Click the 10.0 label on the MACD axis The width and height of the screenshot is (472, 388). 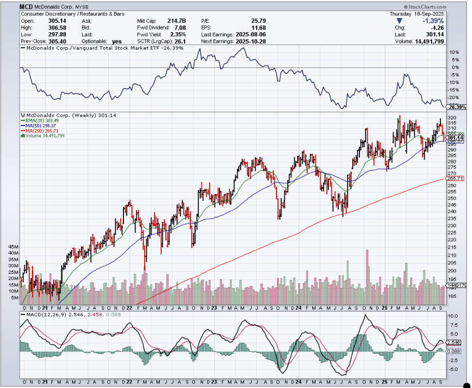coord(453,316)
